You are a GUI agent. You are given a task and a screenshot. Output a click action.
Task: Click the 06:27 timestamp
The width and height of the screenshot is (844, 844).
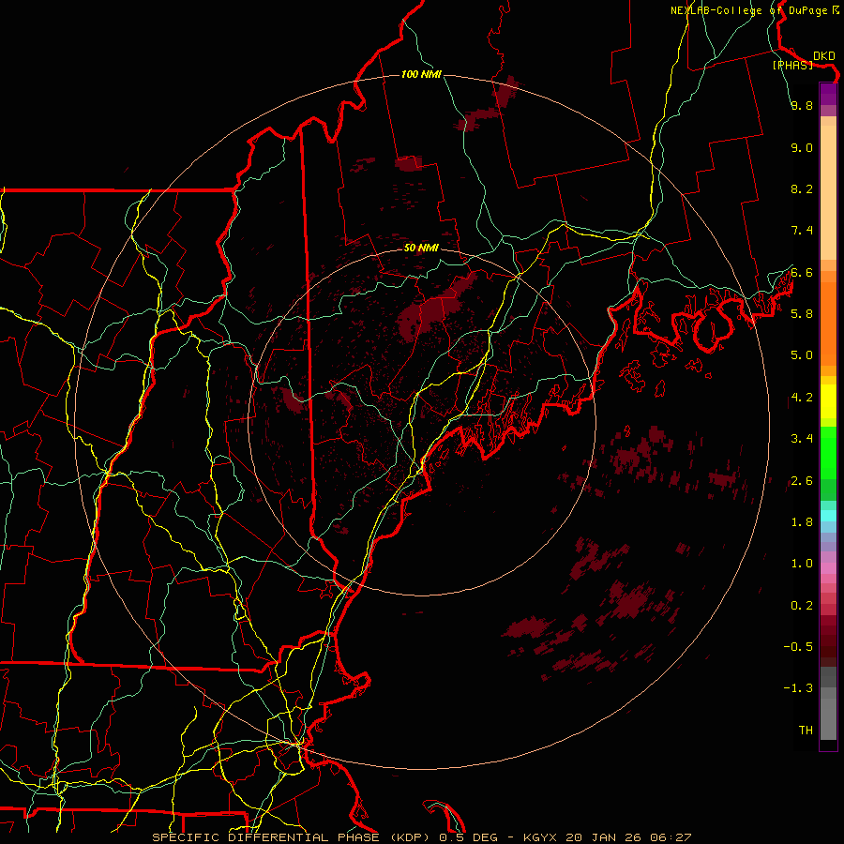click(671, 837)
